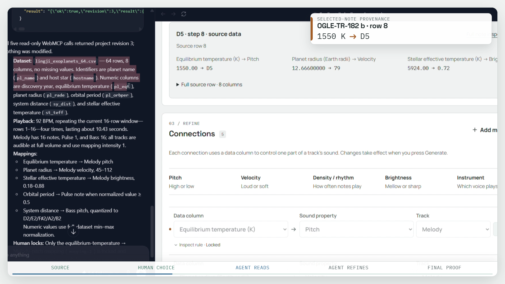Image resolution: width=505 pixels, height=284 pixels.
Task: Click the Velocity column header
Action: (251, 178)
